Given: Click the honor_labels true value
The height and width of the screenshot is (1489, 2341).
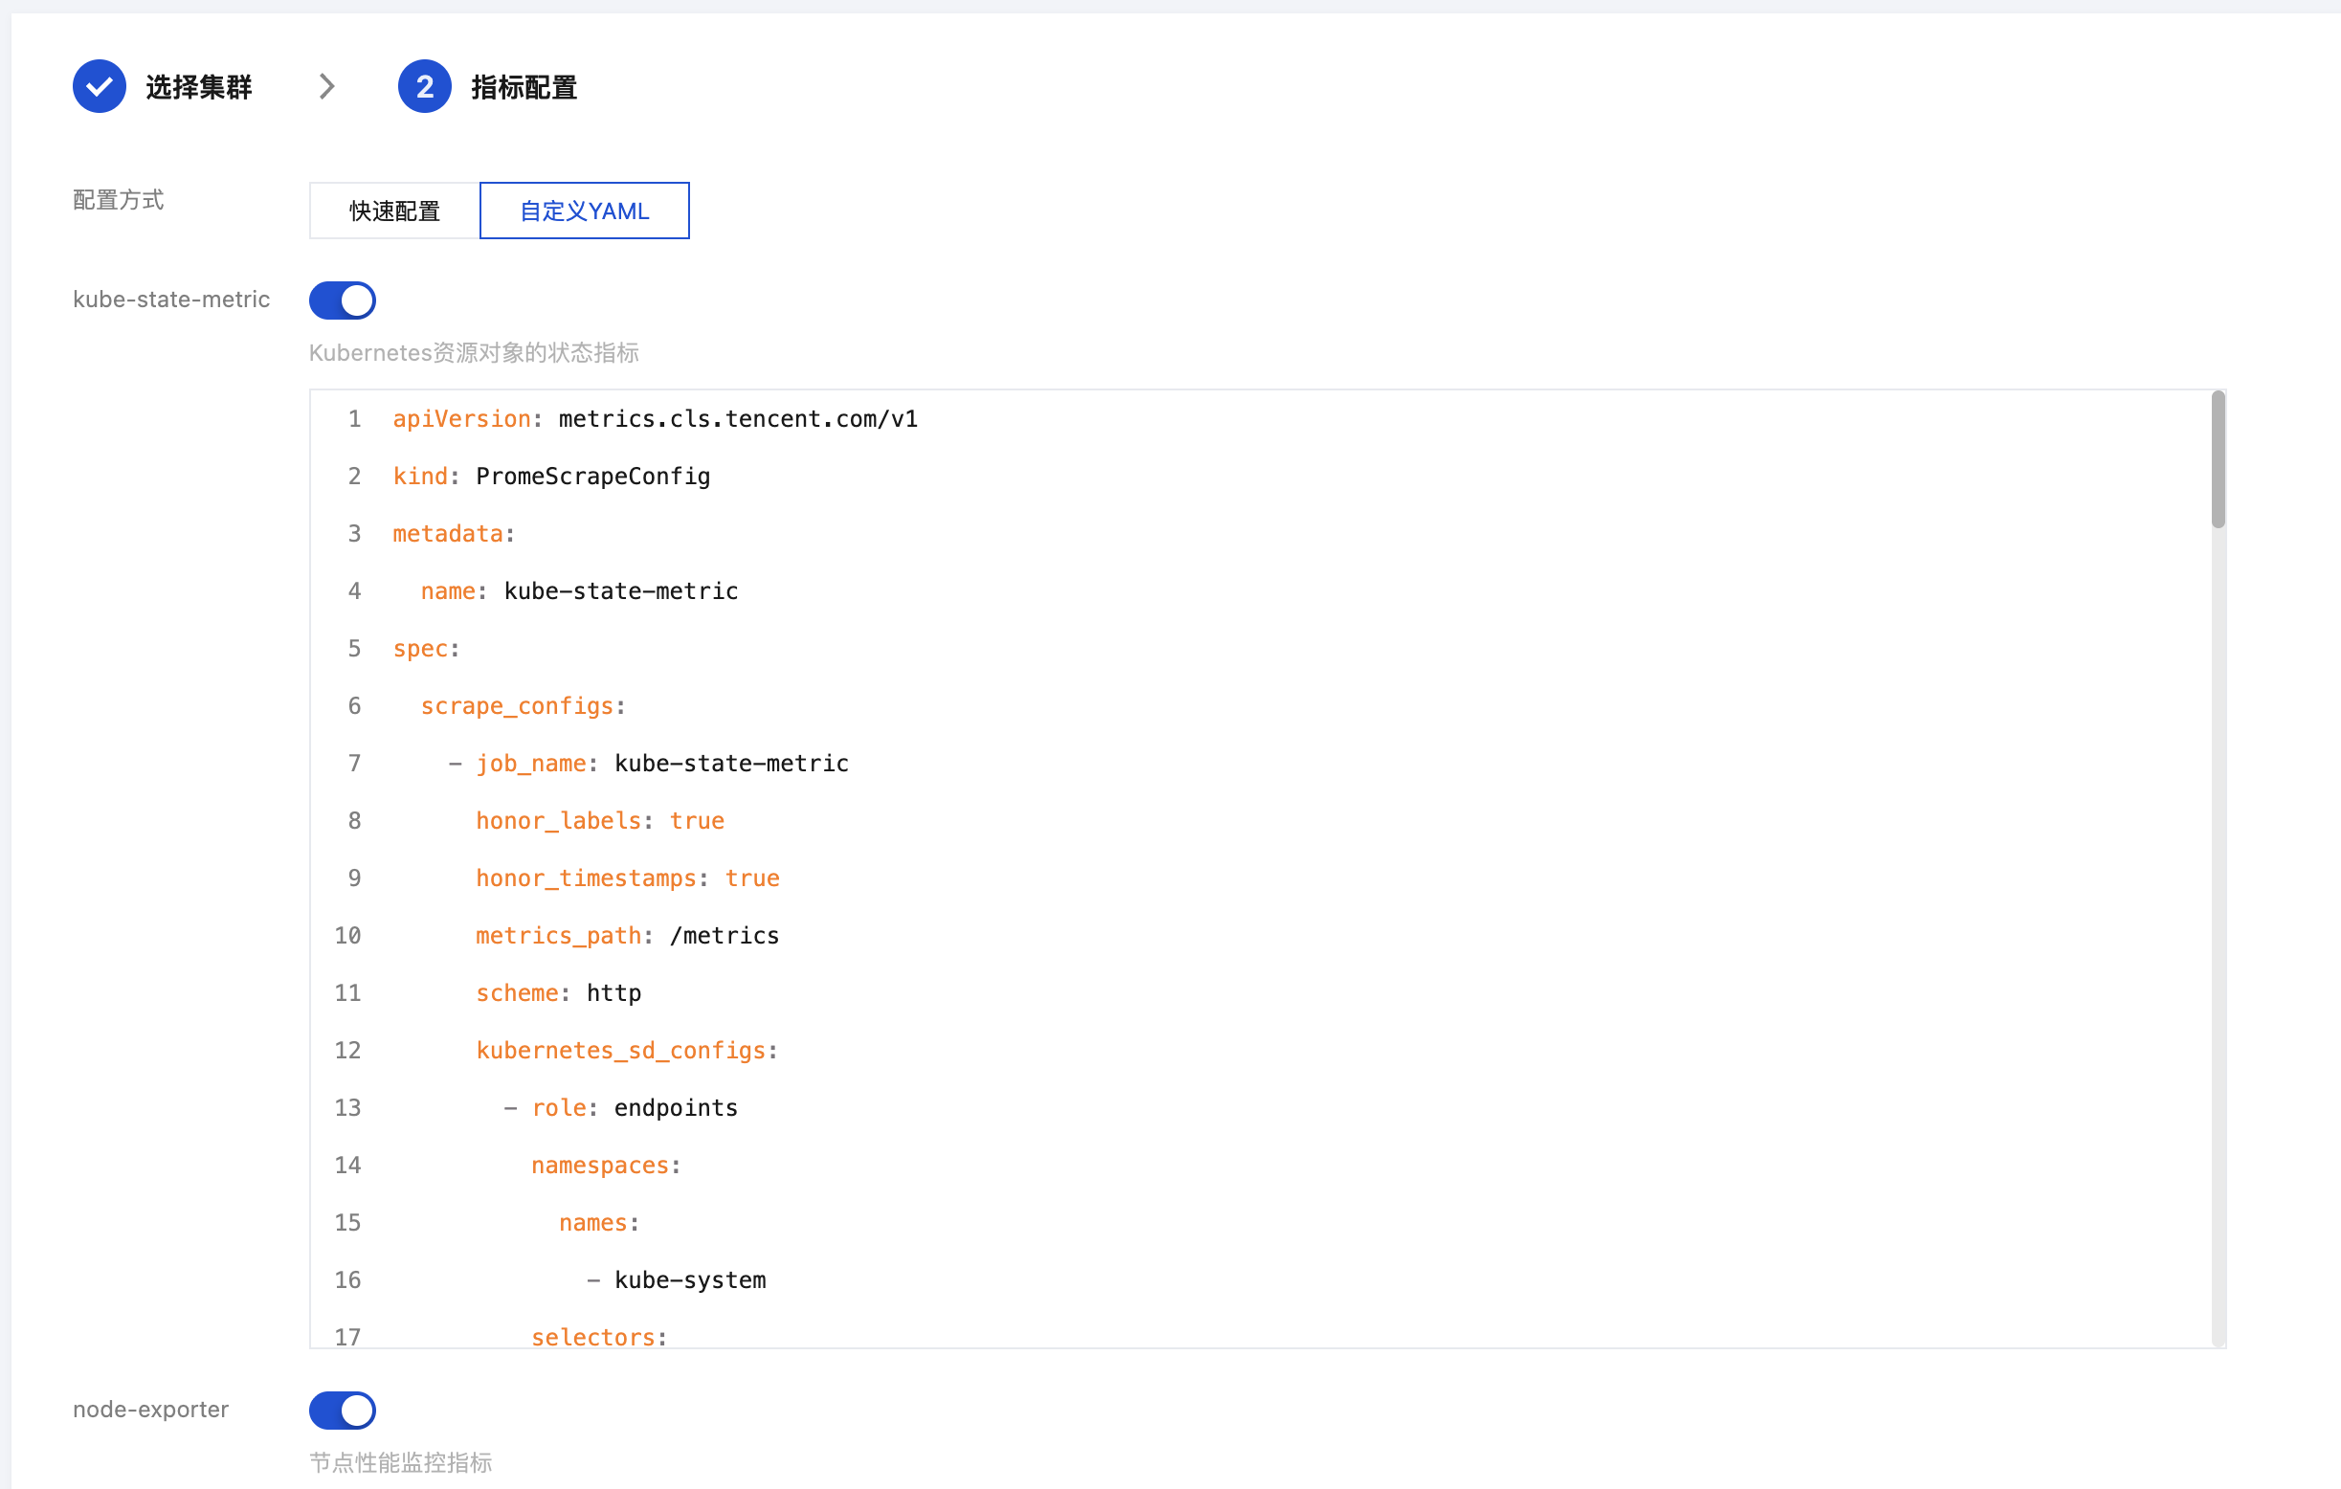Looking at the screenshot, I should tap(696, 821).
